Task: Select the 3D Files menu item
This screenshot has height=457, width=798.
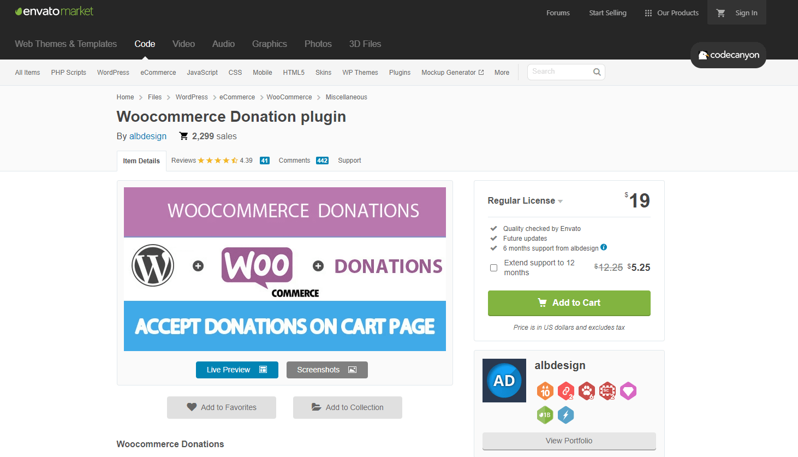Action: coord(365,44)
